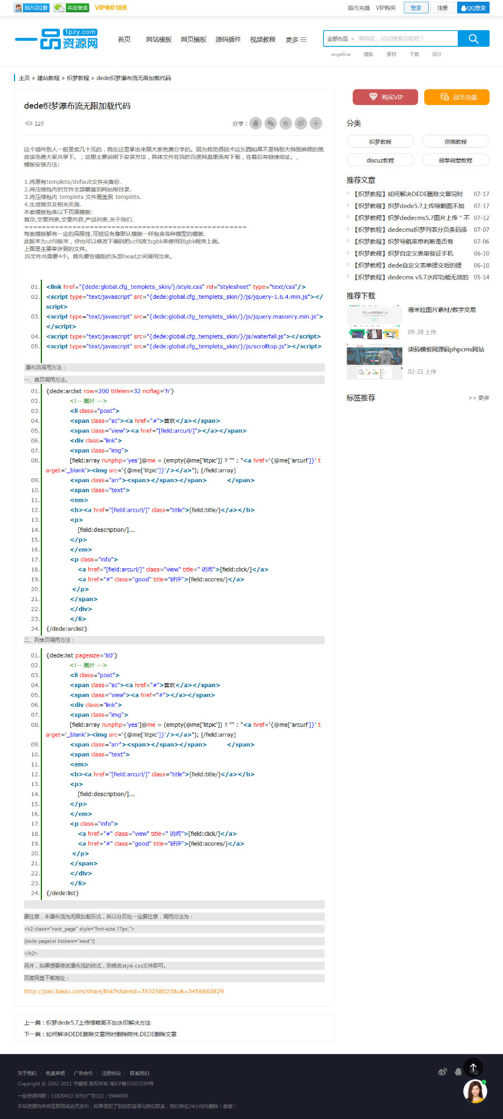Open the 一品资源网 site logo
Screen dimensions: 503x1119
(x=56, y=39)
